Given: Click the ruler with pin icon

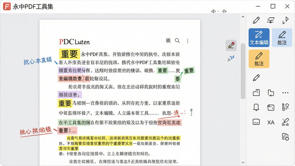Looking at the screenshot, I should (x=285, y=107).
